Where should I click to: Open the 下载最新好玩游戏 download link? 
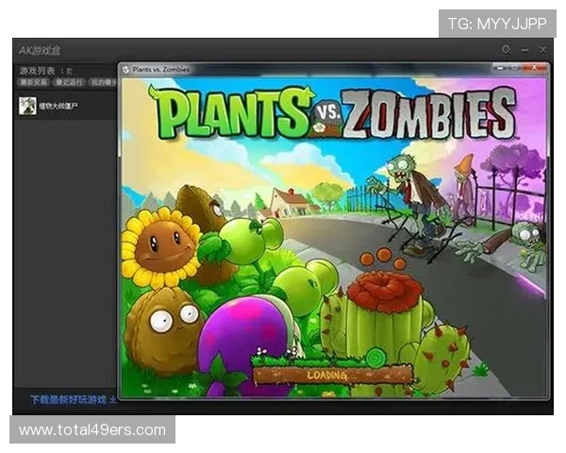click(x=68, y=400)
